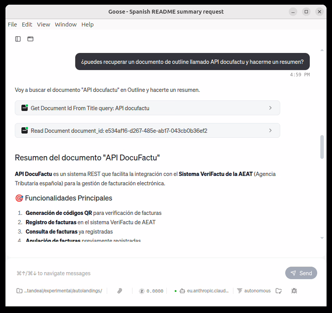Image resolution: width=332 pixels, height=313 pixels.
Task: Click the new window icon beside sidebar toggle
Action: point(30,39)
